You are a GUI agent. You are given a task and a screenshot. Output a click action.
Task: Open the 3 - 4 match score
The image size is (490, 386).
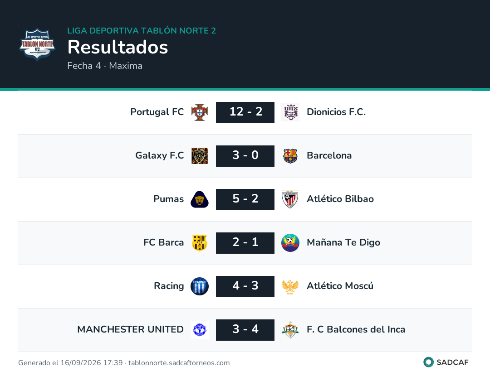tap(245, 330)
